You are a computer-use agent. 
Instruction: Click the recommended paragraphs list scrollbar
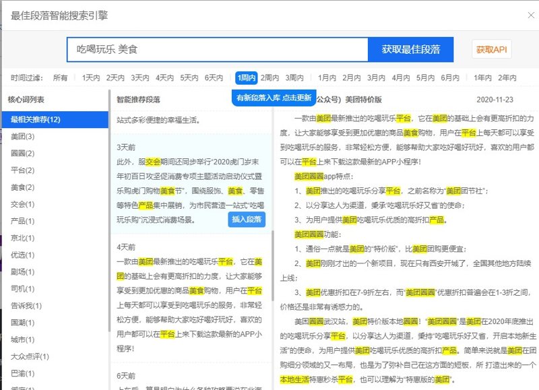pyautogui.click(x=273, y=265)
